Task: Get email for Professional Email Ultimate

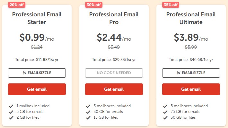Action: (x=191, y=89)
